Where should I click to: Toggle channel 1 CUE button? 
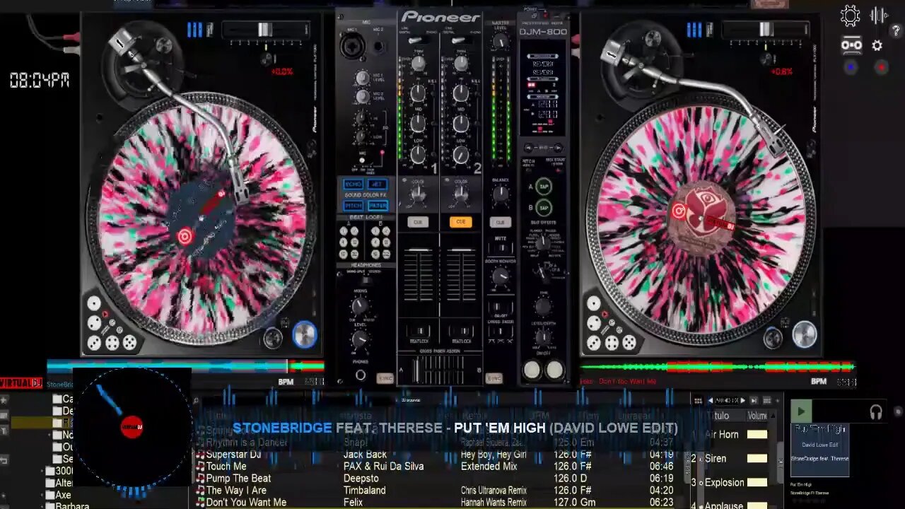click(x=418, y=222)
